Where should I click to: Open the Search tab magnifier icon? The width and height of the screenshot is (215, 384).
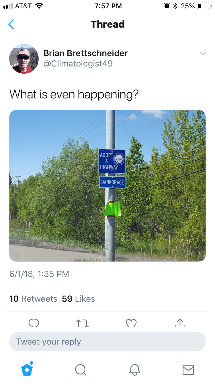tap(81, 370)
